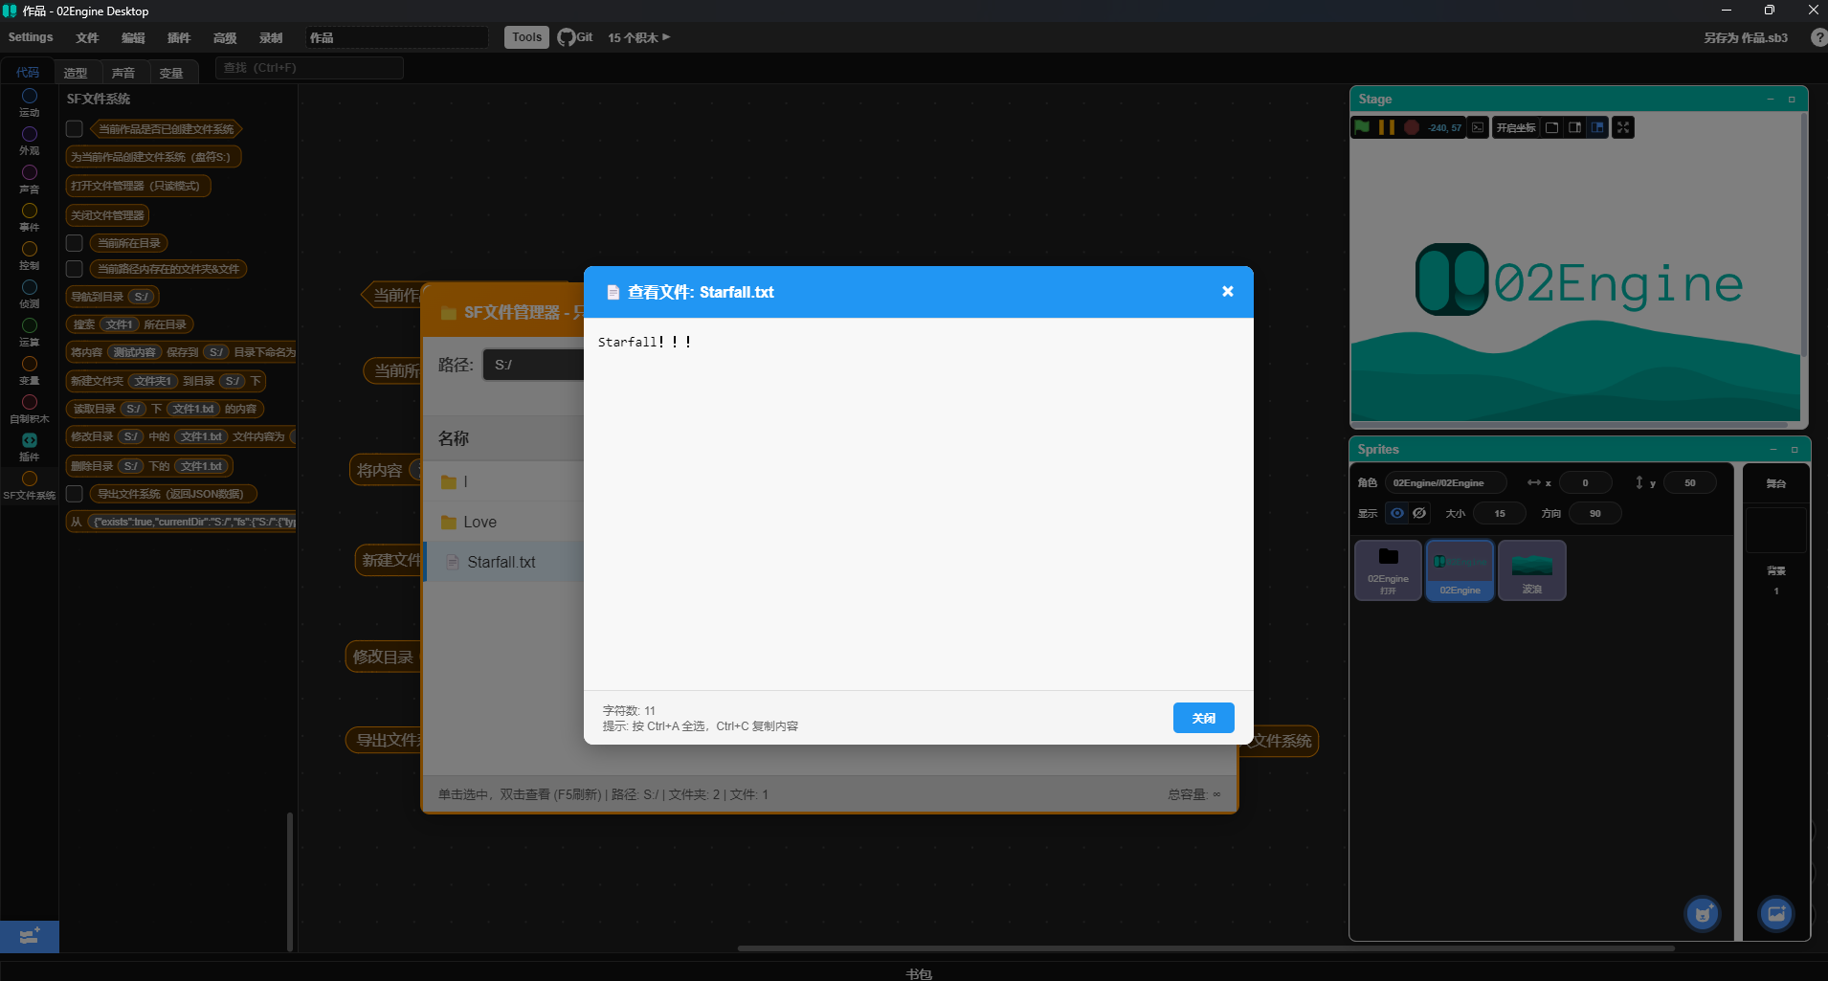Viewport: 1828px width, 981px height.
Task: Tick checkbox for 导出文件系统 block
Action: pyautogui.click(x=75, y=494)
